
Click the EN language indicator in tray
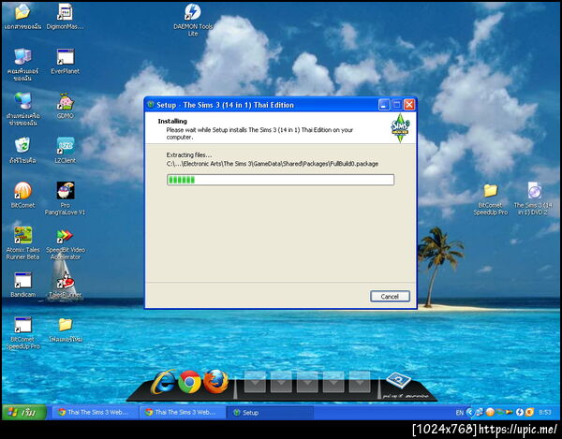pos(460,413)
